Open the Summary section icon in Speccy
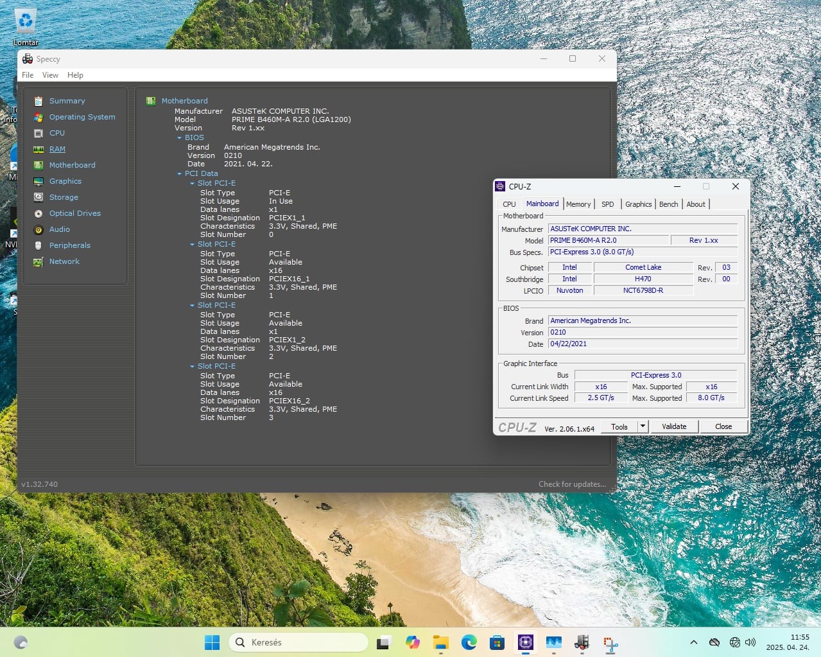Image resolution: width=821 pixels, height=657 pixels. (39, 101)
